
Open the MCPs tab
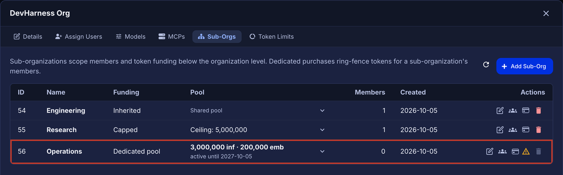tap(172, 37)
